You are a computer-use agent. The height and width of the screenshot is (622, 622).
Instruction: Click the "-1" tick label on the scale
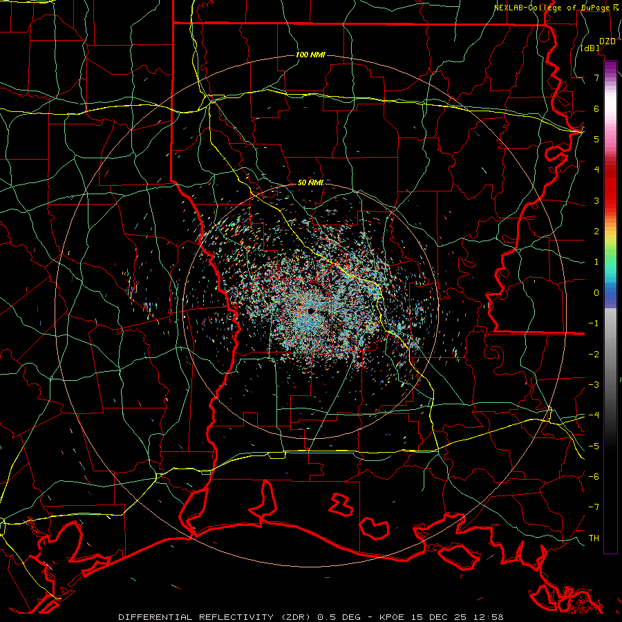[594, 323]
